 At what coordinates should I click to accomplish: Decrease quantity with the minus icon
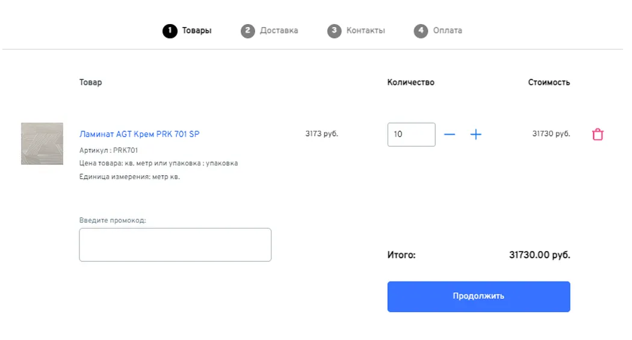(450, 135)
